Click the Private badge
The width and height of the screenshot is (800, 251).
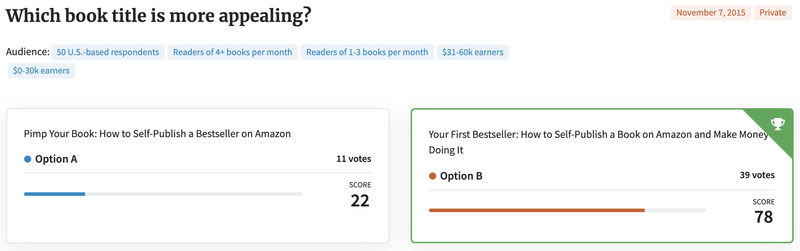pyautogui.click(x=773, y=13)
